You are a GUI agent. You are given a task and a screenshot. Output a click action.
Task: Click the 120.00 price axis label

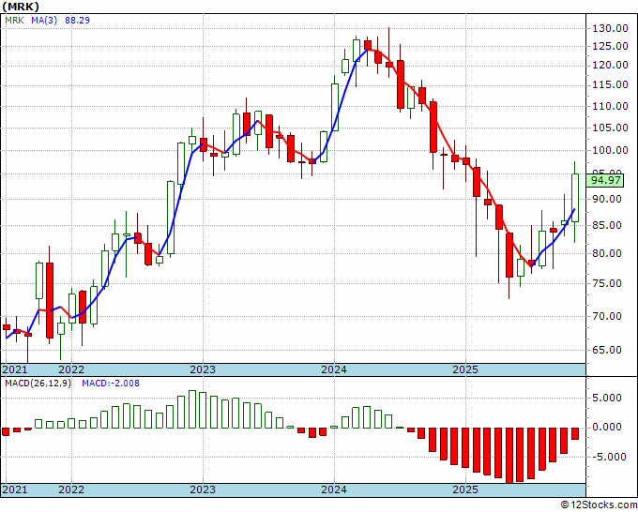(609, 65)
